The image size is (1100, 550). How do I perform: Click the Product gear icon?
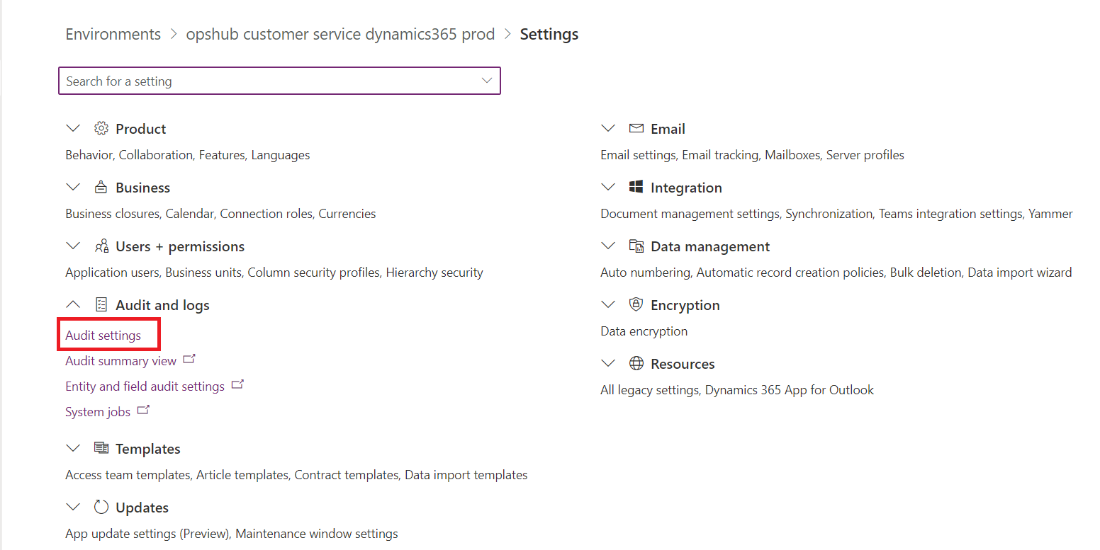click(101, 129)
